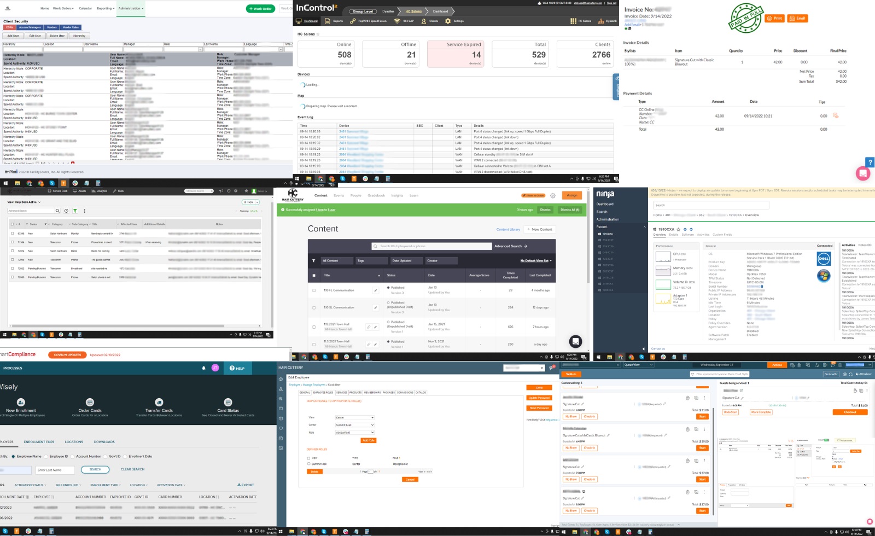Click the notification bell icon
Image resolution: width=875 pixels, height=536 pixels.
point(204,368)
